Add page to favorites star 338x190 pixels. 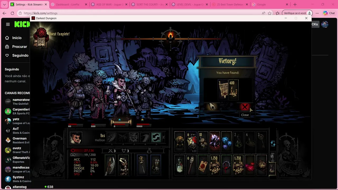tap(270, 13)
